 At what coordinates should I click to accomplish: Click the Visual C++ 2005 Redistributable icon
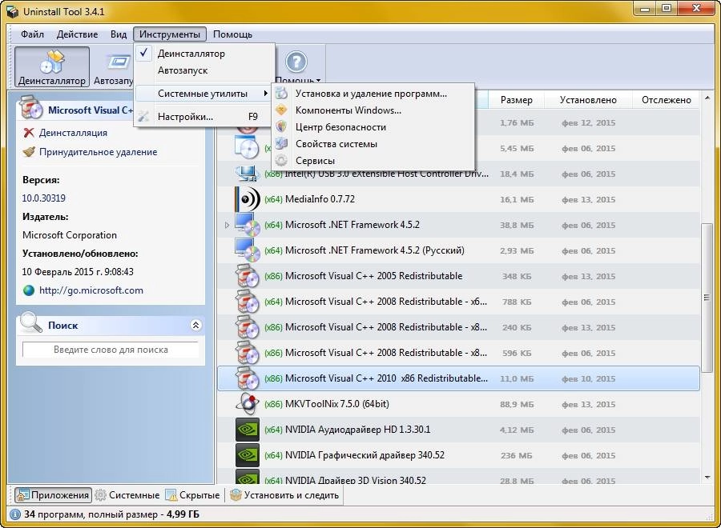[247, 276]
